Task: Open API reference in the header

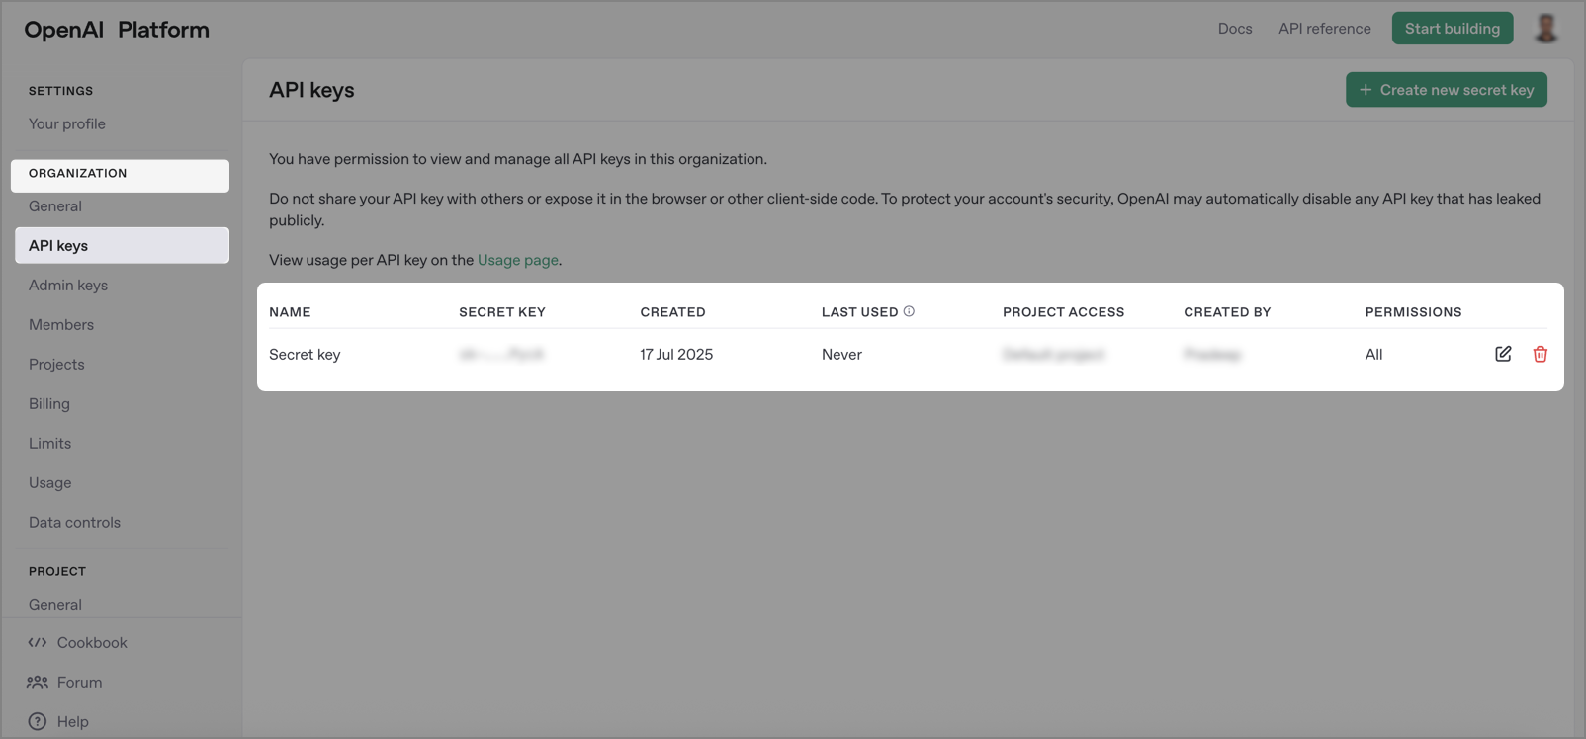Action: pyautogui.click(x=1324, y=29)
